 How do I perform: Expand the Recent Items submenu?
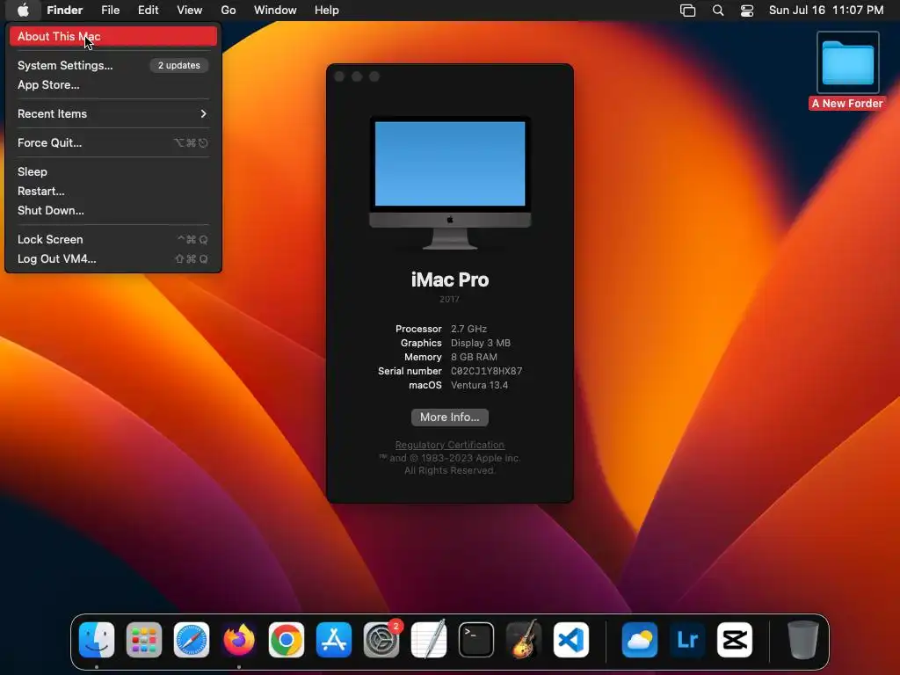[x=112, y=113]
